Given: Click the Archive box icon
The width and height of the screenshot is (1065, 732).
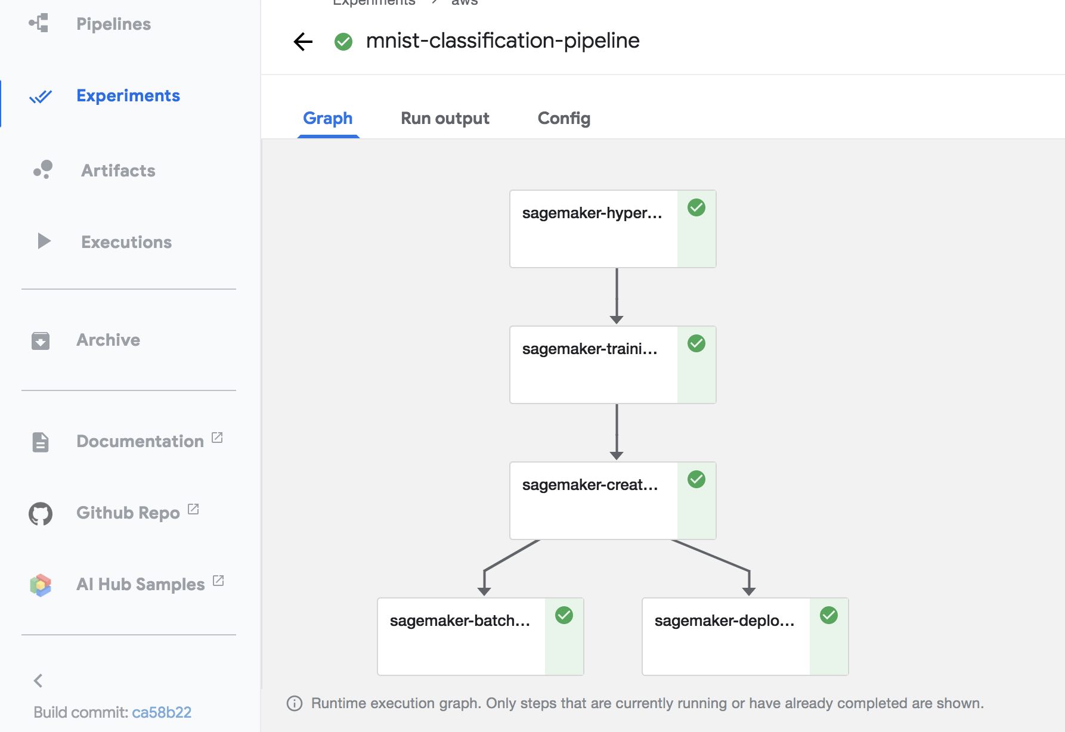Looking at the screenshot, I should pos(41,340).
